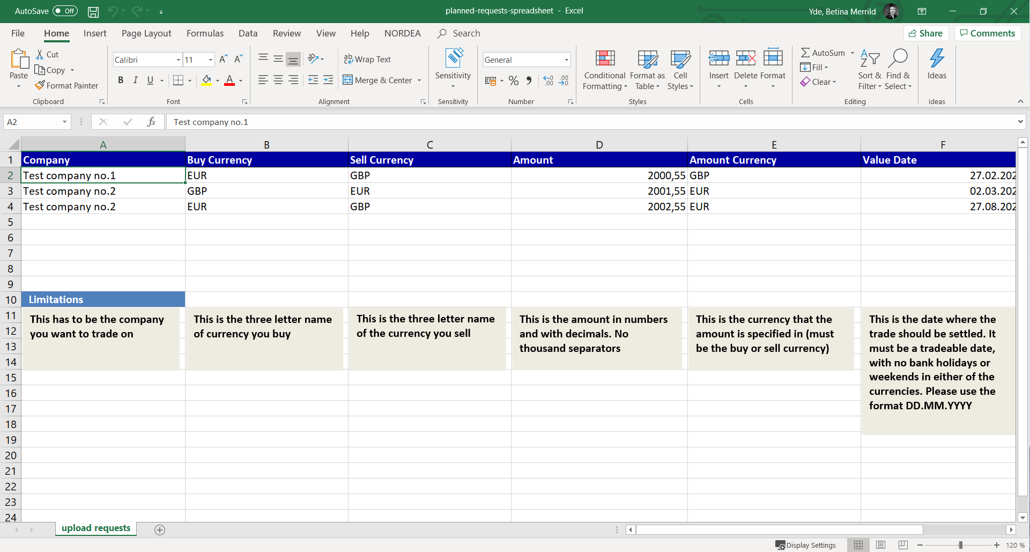Select cell containing 2001,55
This screenshot has width=1030, height=552.
click(x=599, y=191)
